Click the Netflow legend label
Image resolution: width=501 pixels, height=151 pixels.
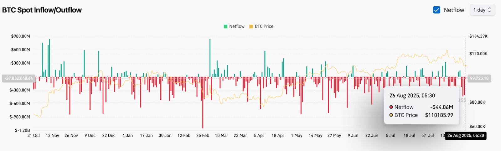point(237,26)
